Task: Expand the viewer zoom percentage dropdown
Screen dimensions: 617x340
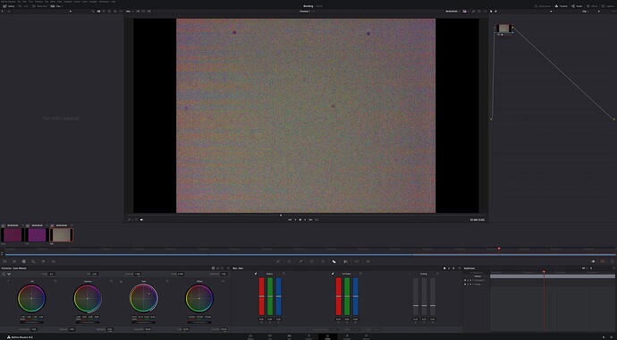Action: (x=129, y=12)
